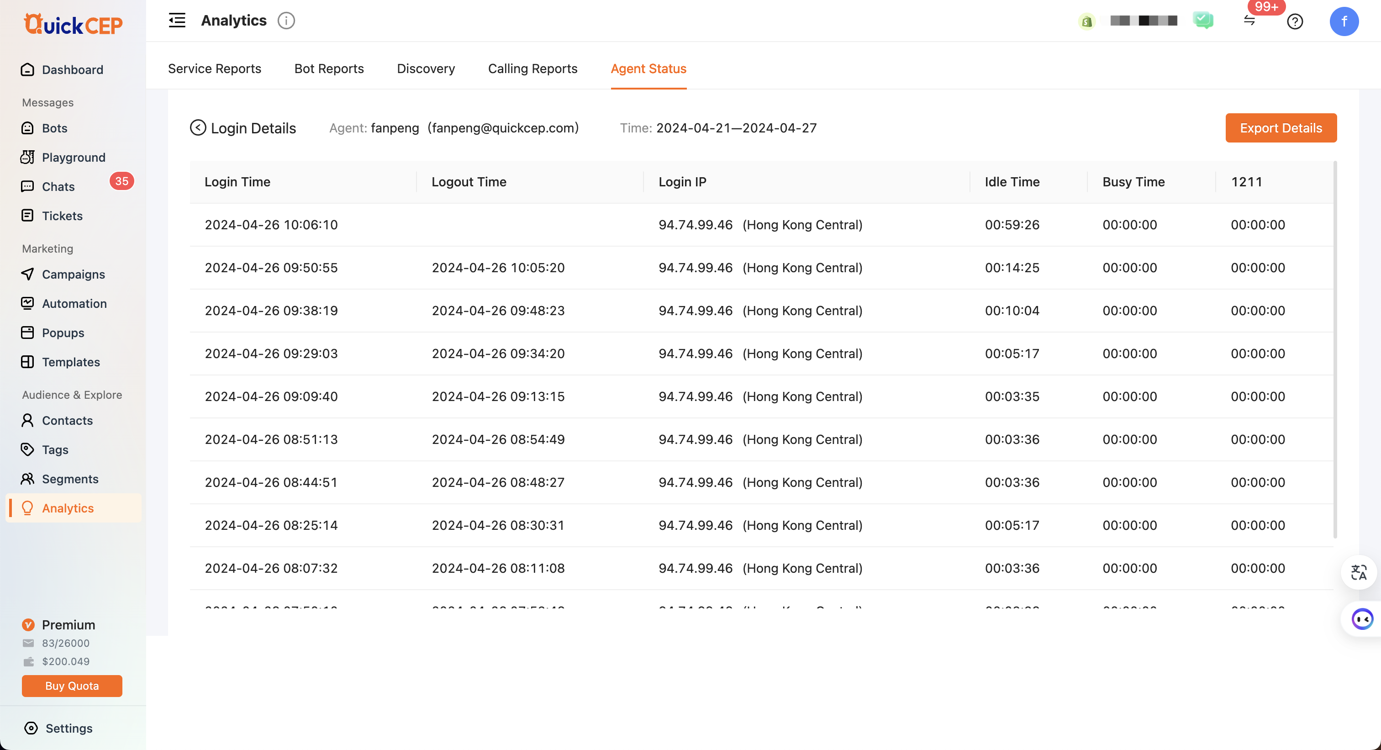Click the 1211 column header

pos(1246,182)
